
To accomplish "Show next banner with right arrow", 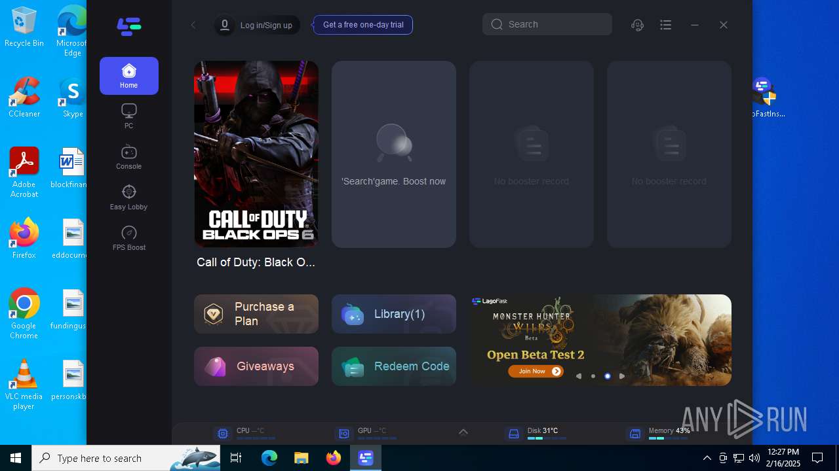I will click(622, 376).
